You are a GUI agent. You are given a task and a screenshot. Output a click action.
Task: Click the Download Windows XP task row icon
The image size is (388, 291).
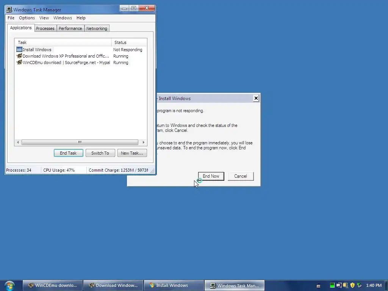point(19,56)
